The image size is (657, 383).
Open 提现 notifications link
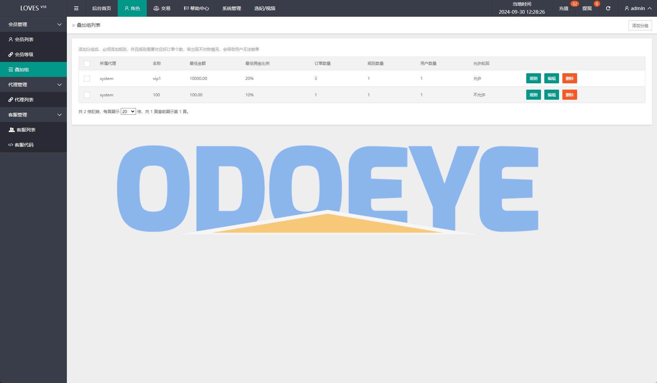click(x=587, y=8)
